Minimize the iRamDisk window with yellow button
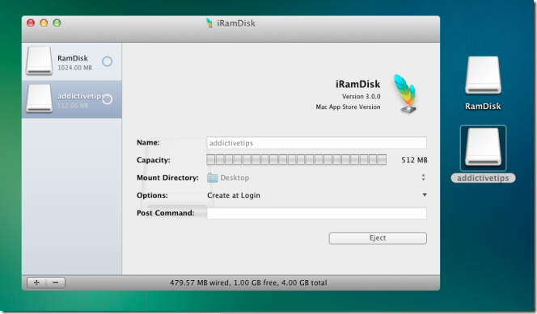Screen dimensions: 537x314 click(x=44, y=23)
